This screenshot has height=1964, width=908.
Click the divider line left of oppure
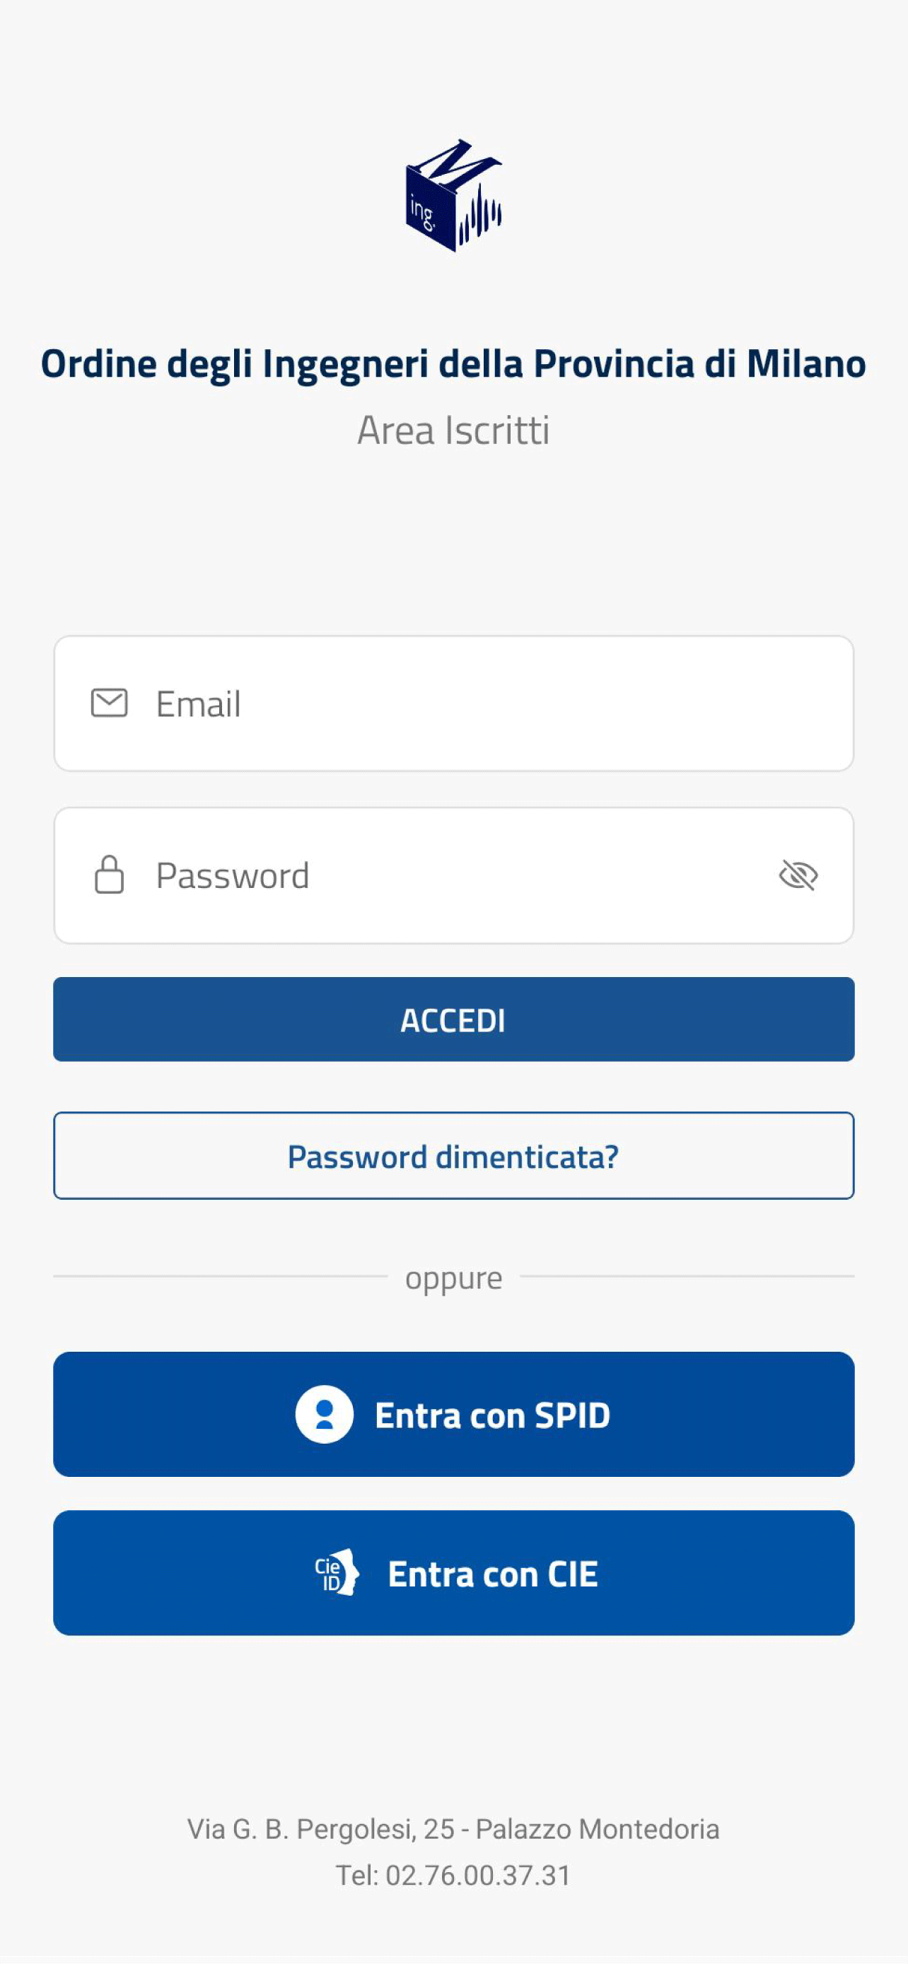click(x=221, y=1275)
